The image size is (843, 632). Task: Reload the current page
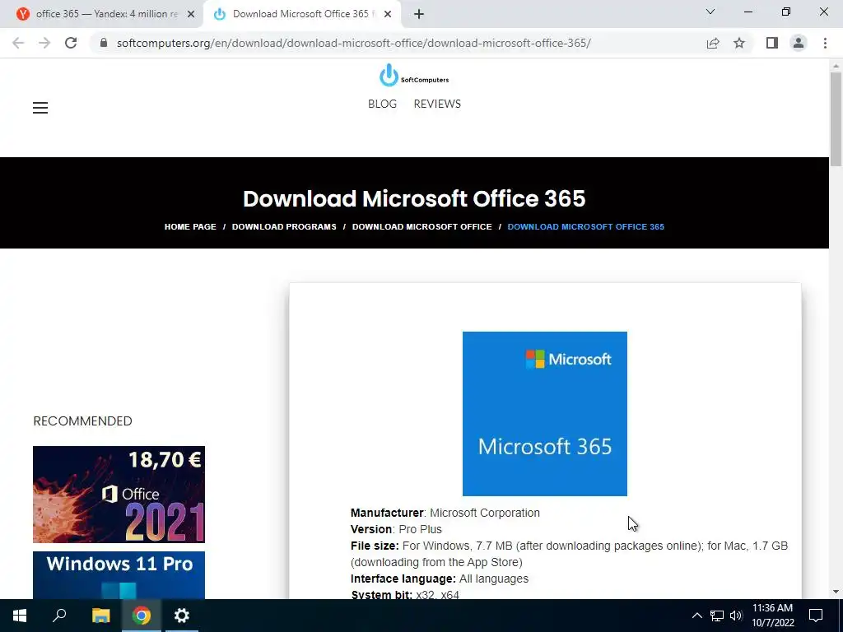pyautogui.click(x=71, y=43)
